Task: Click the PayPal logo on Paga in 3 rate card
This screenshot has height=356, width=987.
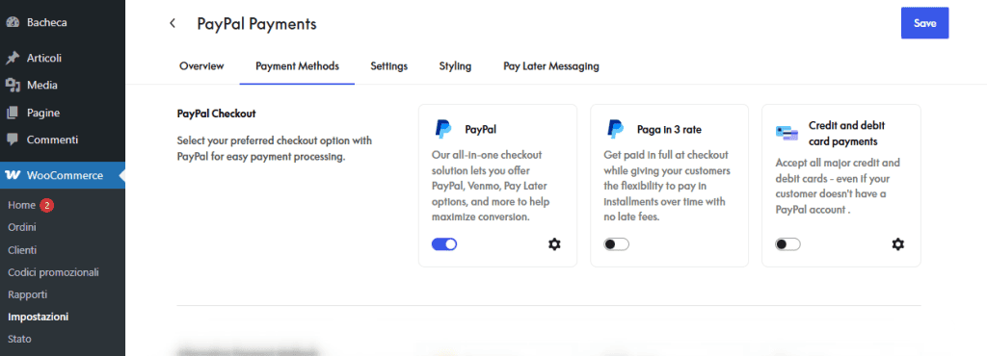Action: 615,129
